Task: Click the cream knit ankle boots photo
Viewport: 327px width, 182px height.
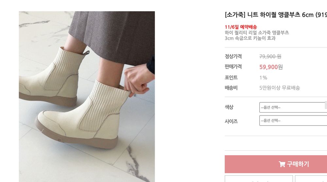Action: pos(87,97)
